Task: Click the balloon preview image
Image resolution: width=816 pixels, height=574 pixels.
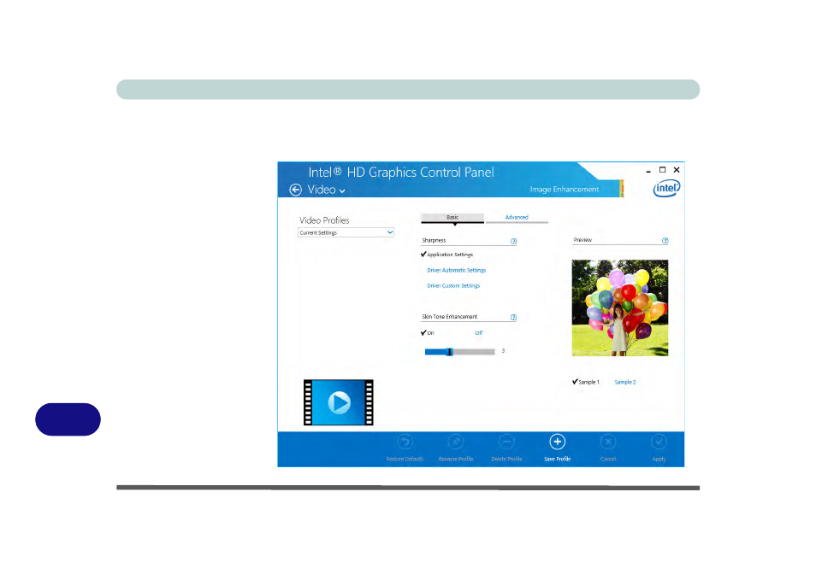Action: click(x=620, y=308)
